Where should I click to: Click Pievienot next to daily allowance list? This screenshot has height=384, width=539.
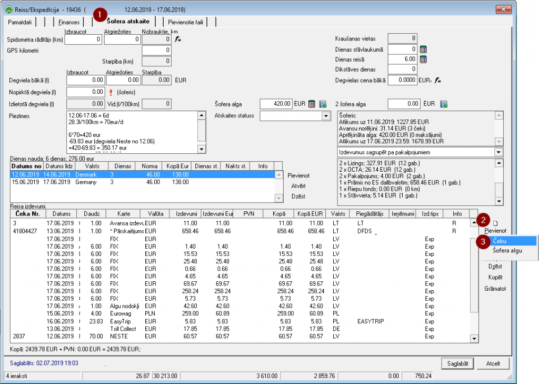click(298, 175)
